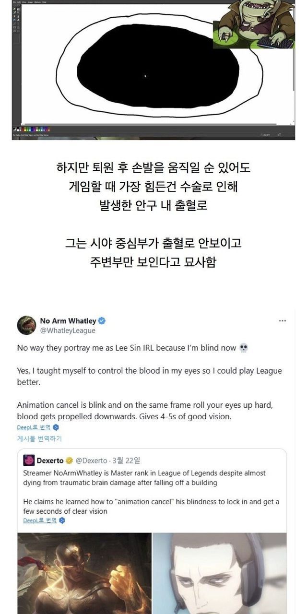Open the anime headset character image

point(220,573)
